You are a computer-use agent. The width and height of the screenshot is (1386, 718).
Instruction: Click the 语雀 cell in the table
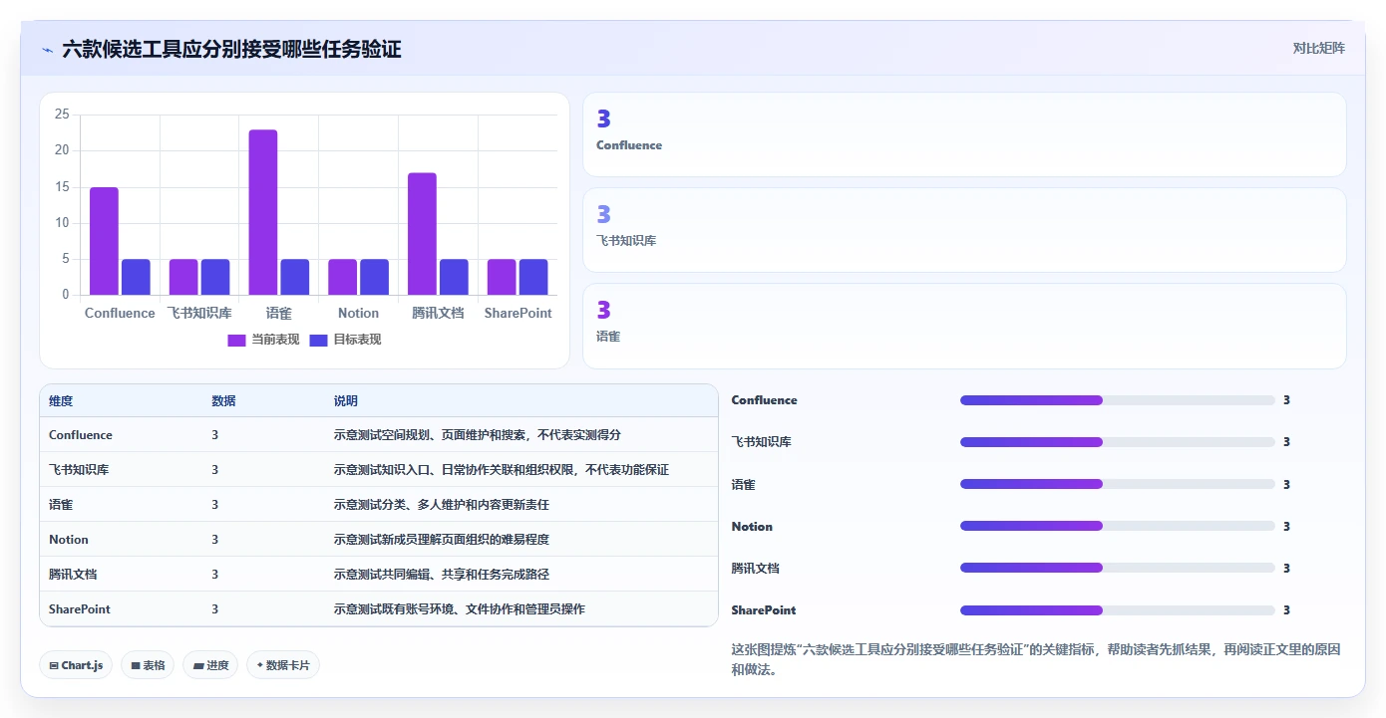61,505
